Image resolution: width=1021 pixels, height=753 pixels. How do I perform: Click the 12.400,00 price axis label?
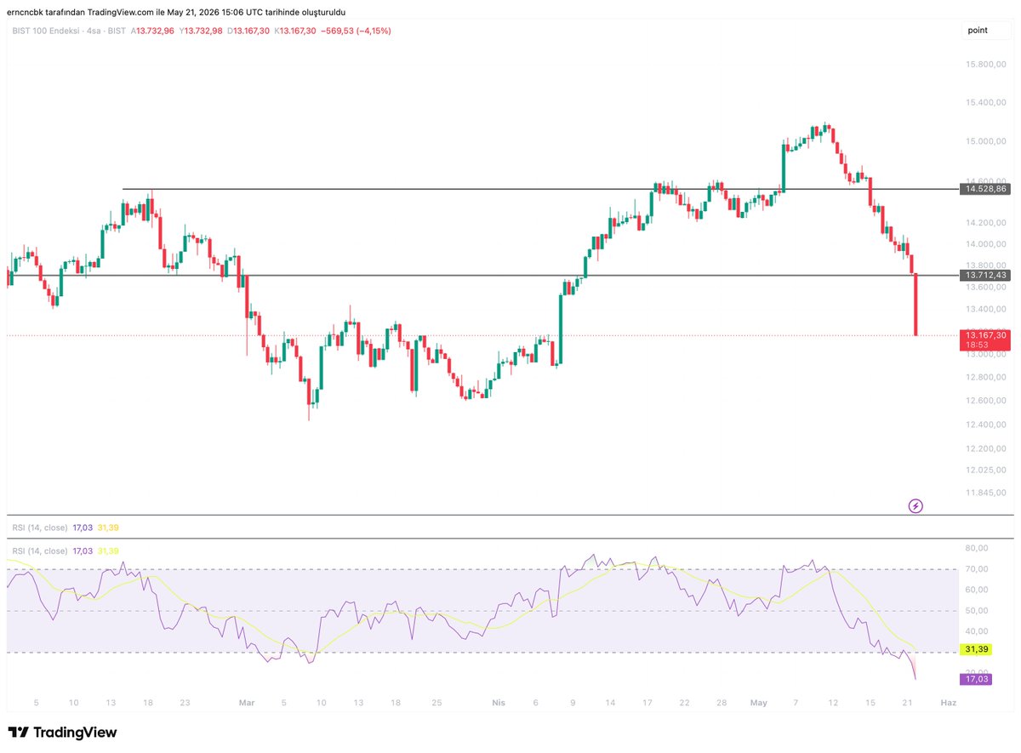tap(985, 425)
